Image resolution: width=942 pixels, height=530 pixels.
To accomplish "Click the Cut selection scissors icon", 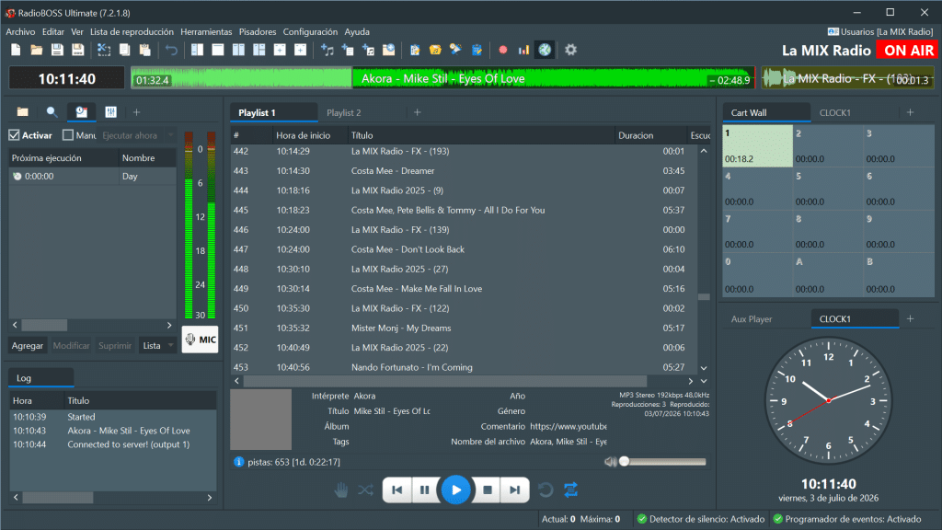I will tap(104, 50).
